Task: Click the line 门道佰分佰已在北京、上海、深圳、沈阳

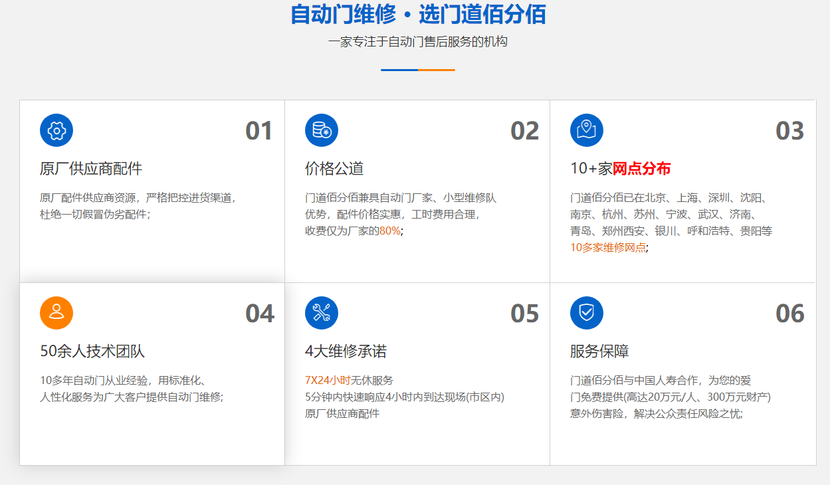Action: (x=669, y=198)
